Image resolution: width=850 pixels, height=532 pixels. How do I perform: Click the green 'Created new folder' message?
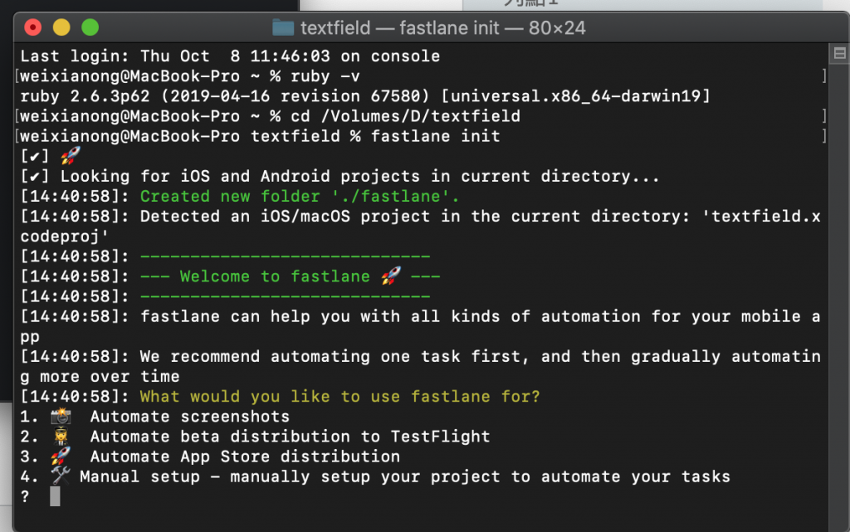pos(300,197)
